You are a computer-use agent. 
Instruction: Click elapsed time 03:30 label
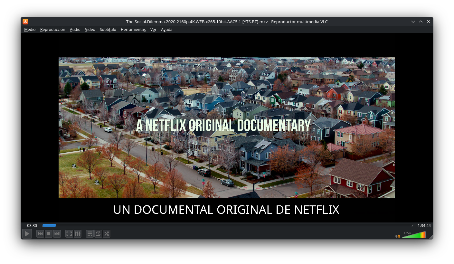pyautogui.click(x=32, y=225)
